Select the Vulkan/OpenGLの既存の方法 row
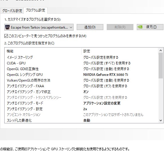The width and height of the screenshot is (164, 164). (x=82, y=80)
